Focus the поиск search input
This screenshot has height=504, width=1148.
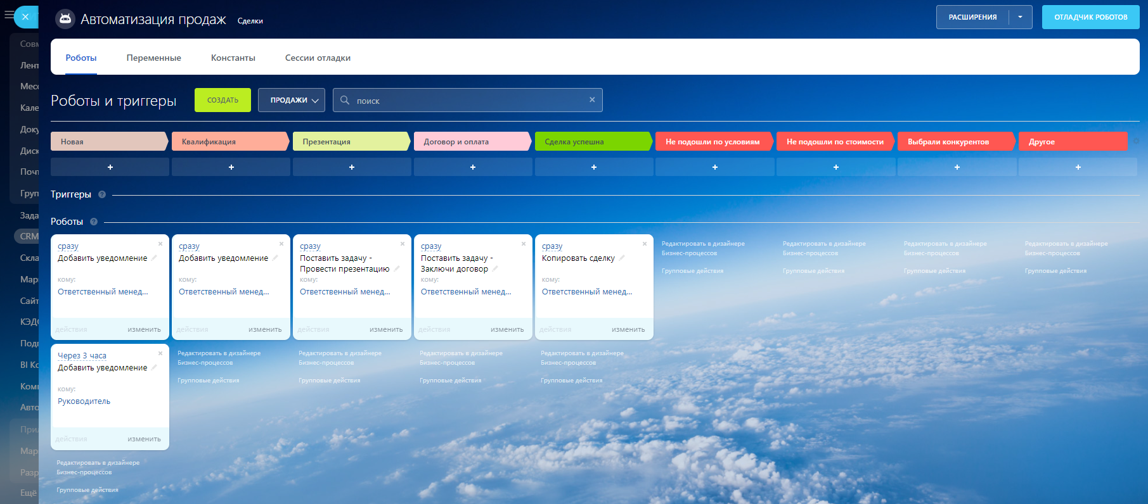[468, 100]
